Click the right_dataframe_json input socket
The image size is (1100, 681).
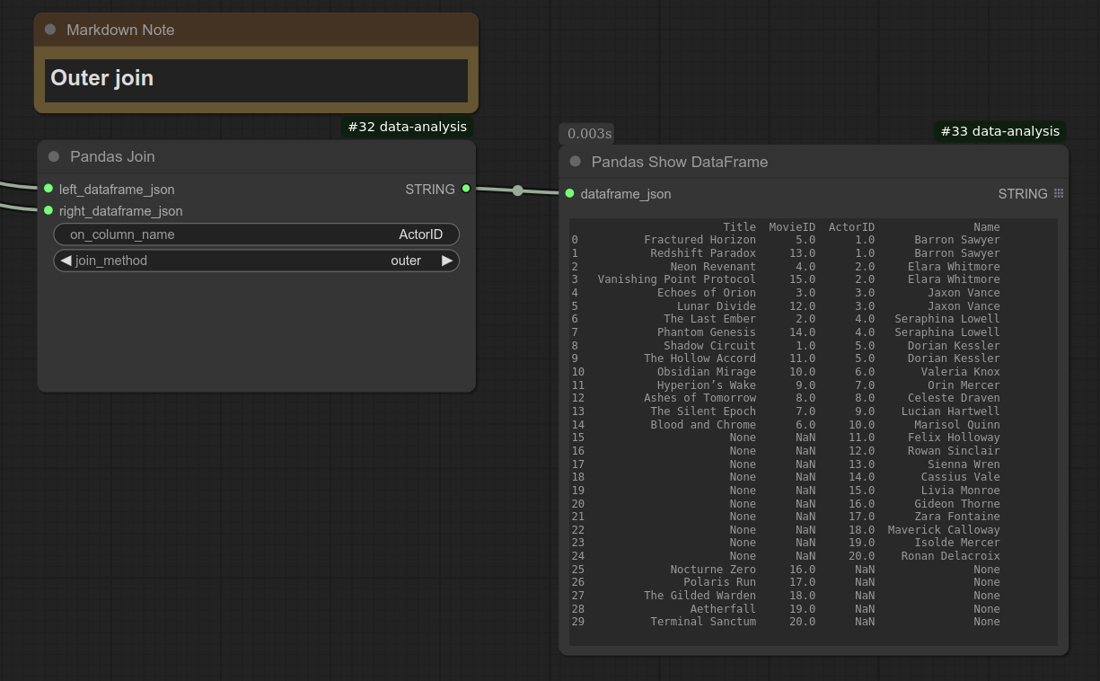48,210
